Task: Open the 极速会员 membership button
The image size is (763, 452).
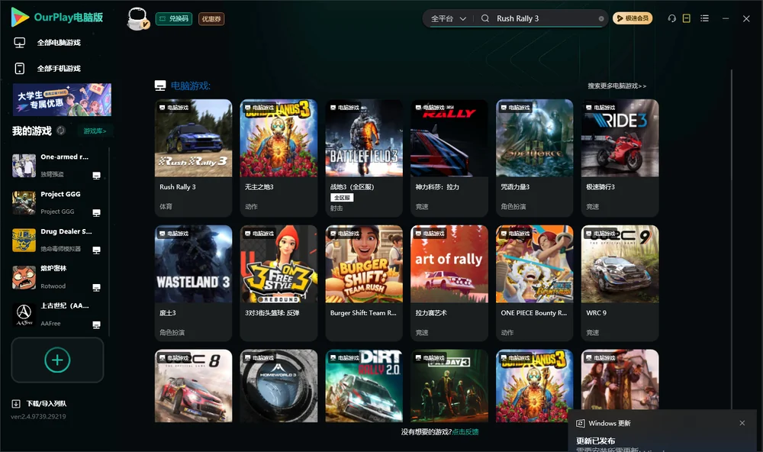Action: click(x=633, y=18)
